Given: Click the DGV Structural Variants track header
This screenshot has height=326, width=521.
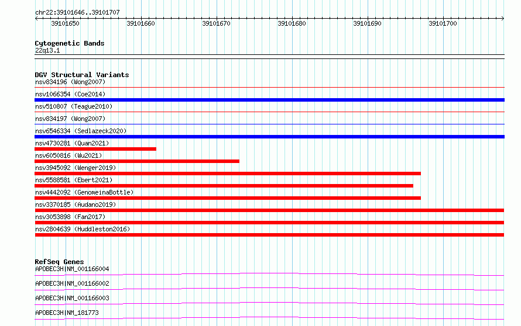Looking at the screenshot, I should pos(82,75).
